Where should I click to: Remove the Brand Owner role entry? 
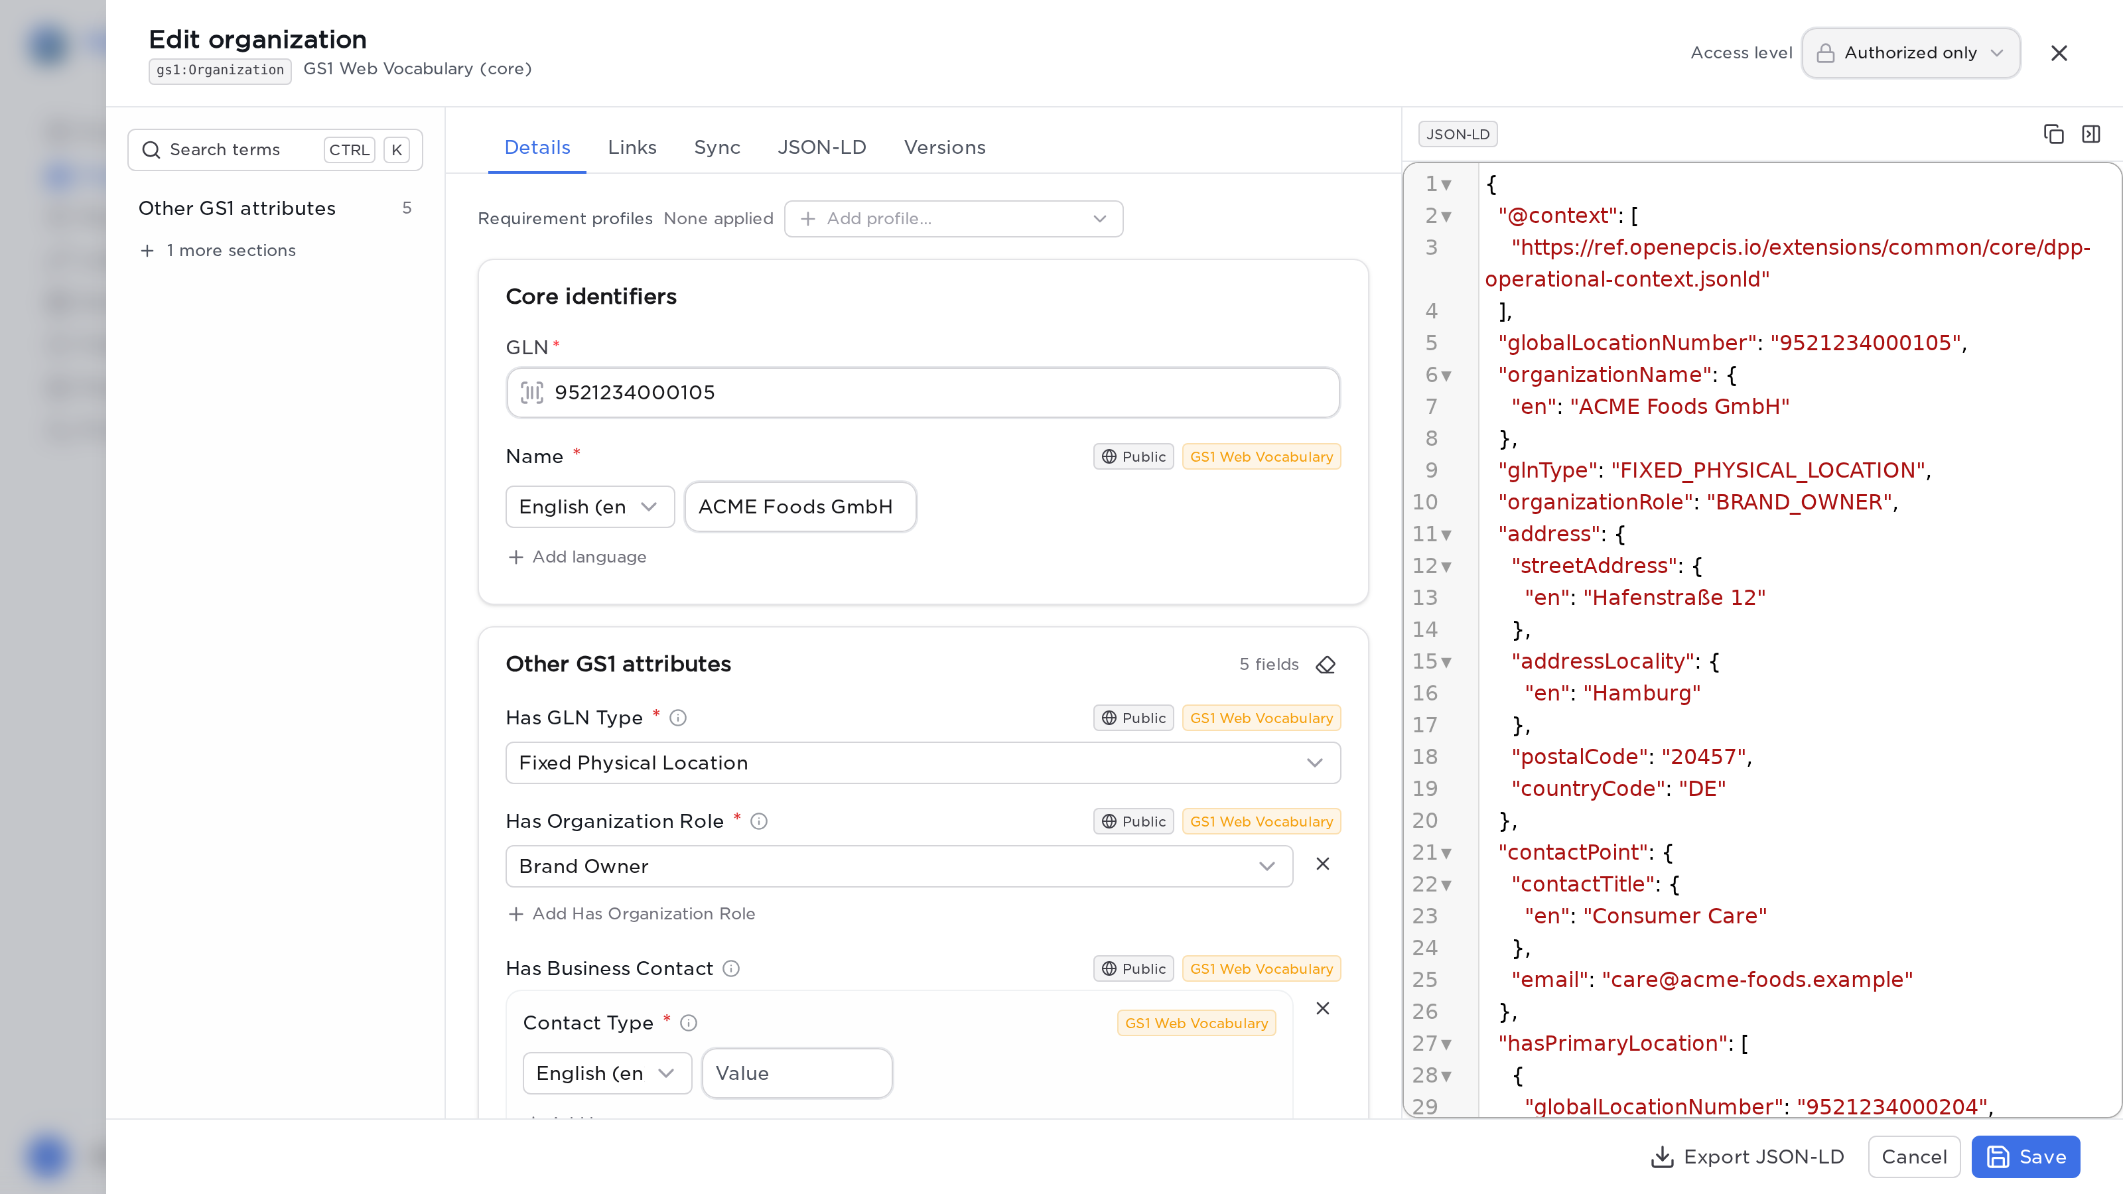point(1322,864)
